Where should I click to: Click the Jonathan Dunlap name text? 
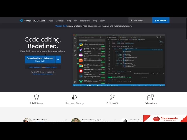pyautogui.click(x=89, y=120)
